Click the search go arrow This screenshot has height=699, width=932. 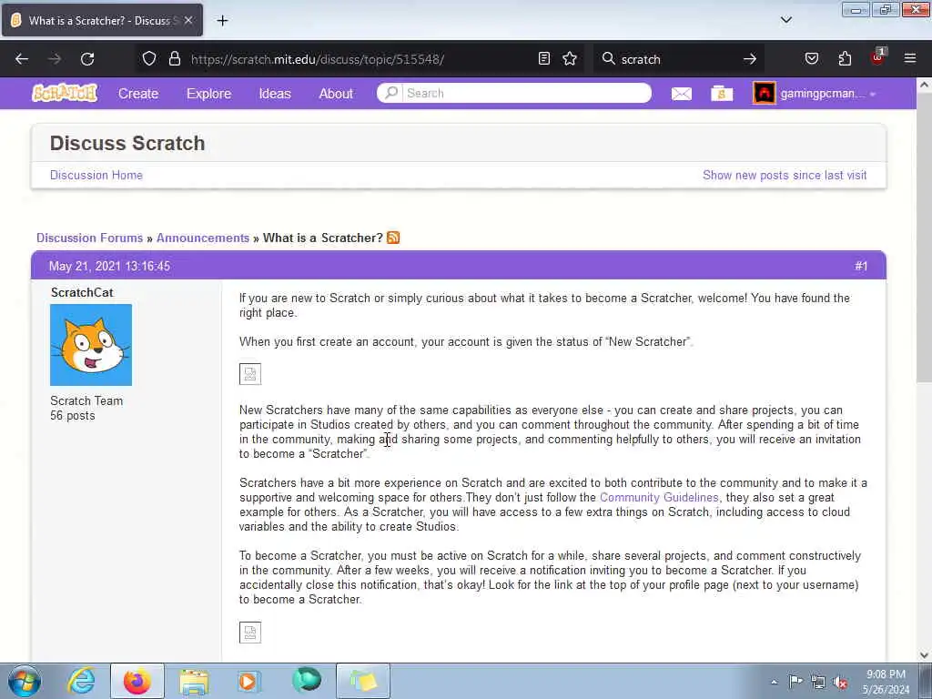750,59
